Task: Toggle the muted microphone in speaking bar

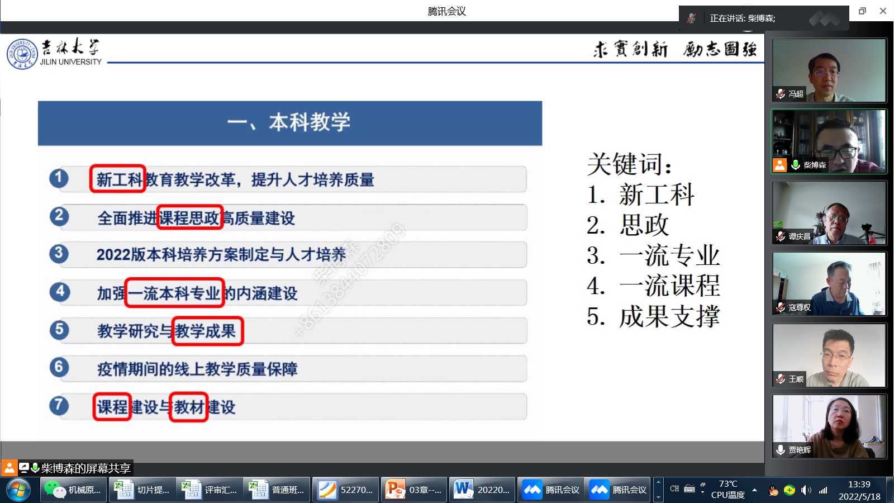Action: 692,18
